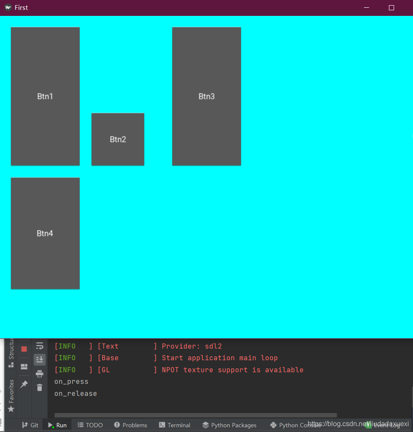This screenshot has width=413, height=432.
Task: Toggle soft-wrap in the Run console
Action: pyautogui.click(x=40, y=346)
